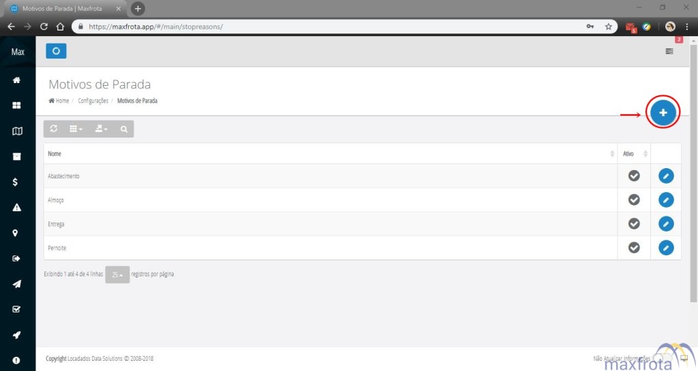Open the map icon in the sidebar
This screenshot has width=698, height=371.
click(x=17, y=131)
